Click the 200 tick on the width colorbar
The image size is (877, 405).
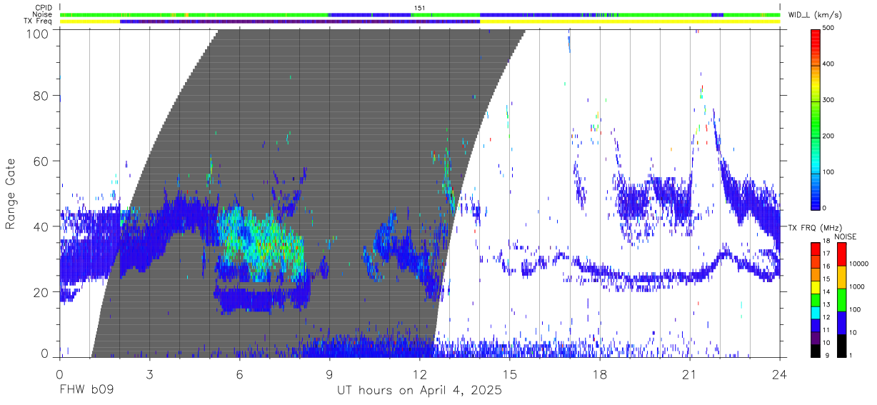coord(828,136)
